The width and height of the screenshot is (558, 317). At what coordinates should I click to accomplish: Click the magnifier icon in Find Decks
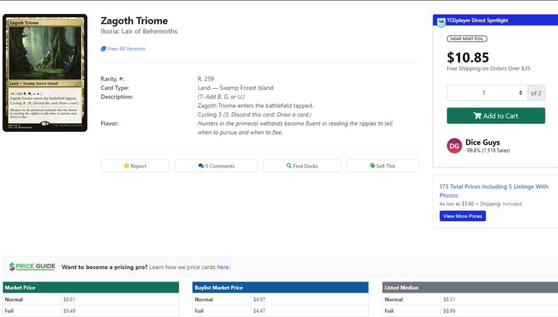click(x=289, y=166)
